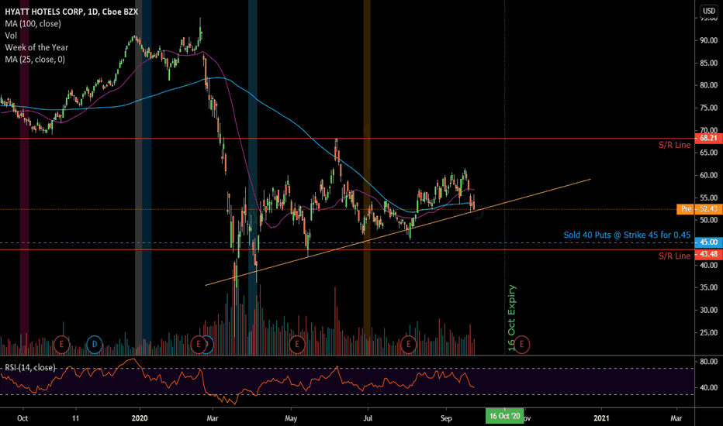This screenshot has width=723, height=426.
Task: Select the MA (100, close) indicator legend
Action: click(x=33, y=23)
